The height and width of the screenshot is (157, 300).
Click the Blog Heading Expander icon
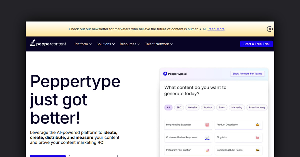207,124
